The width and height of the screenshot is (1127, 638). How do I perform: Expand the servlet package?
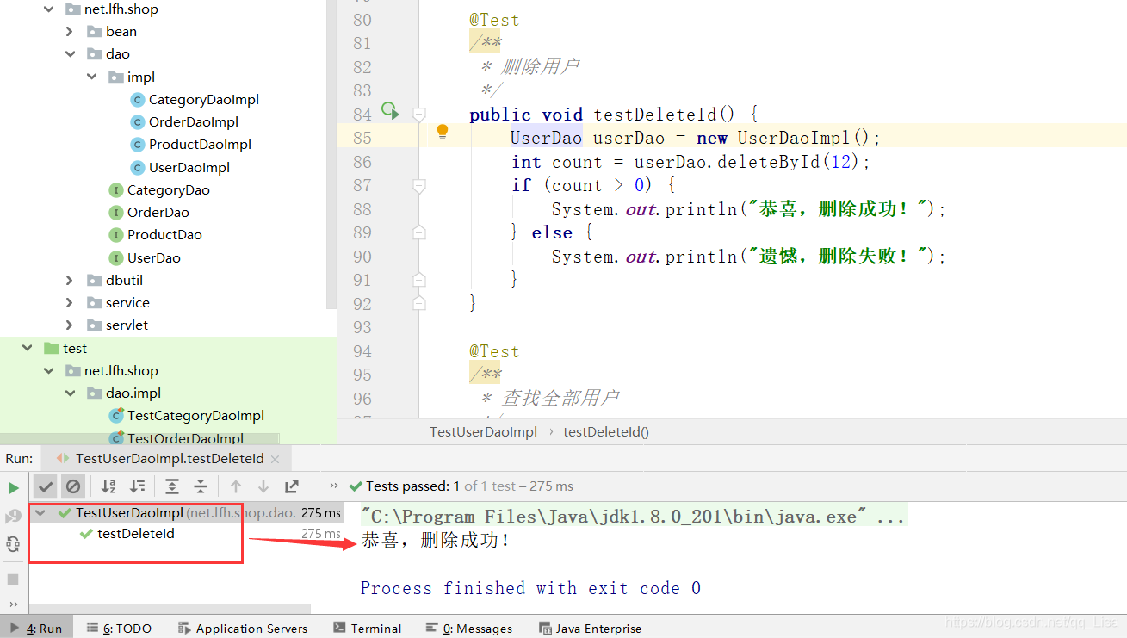[70, 325]
